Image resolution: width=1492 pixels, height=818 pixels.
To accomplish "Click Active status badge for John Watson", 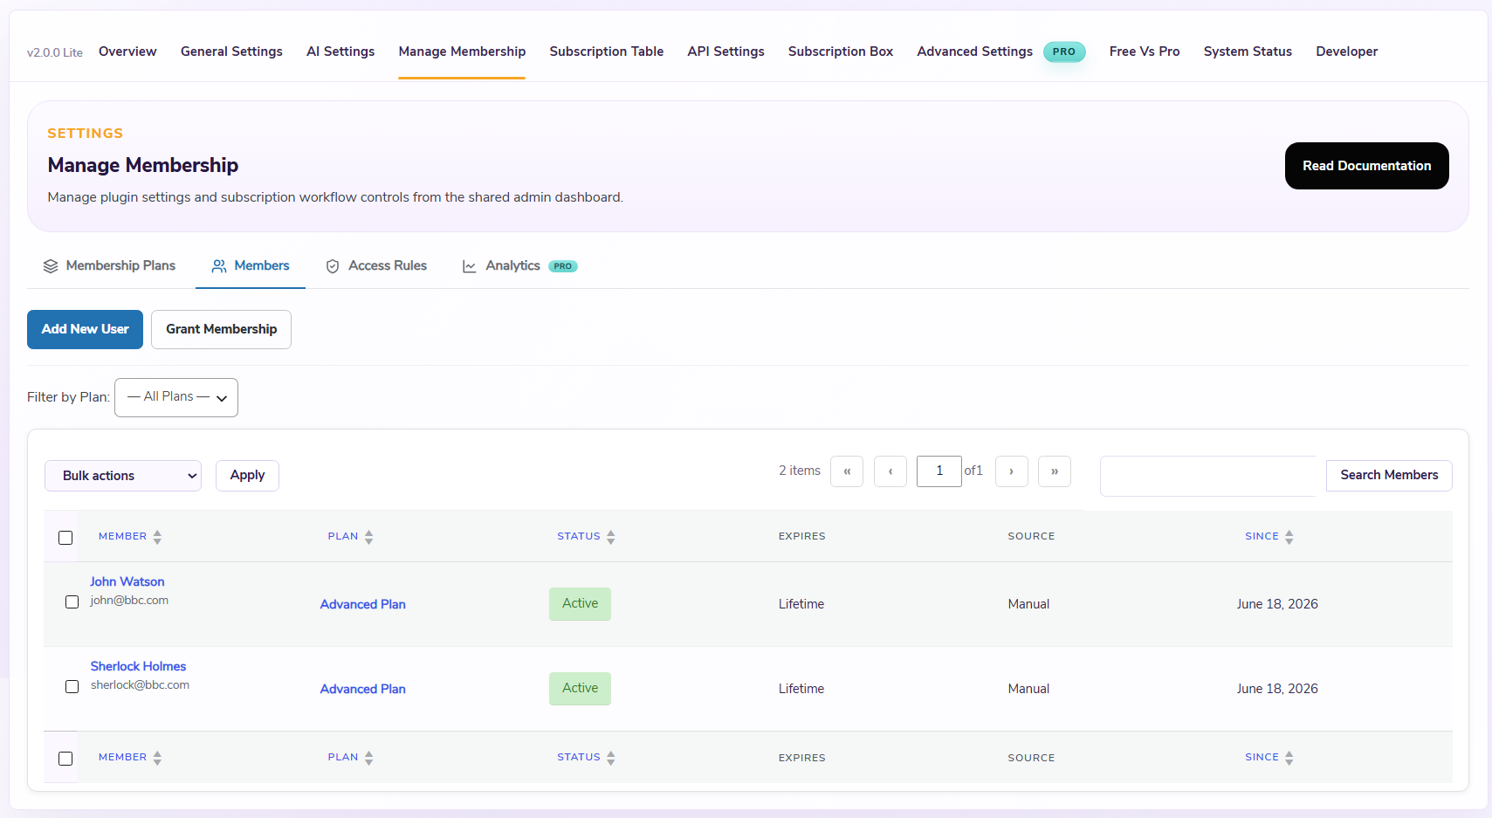I will 580,604.
